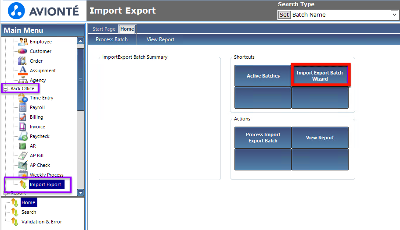Select Search in the Import Export submenu
The image size is (400, 230).
(x=29, y=212)
